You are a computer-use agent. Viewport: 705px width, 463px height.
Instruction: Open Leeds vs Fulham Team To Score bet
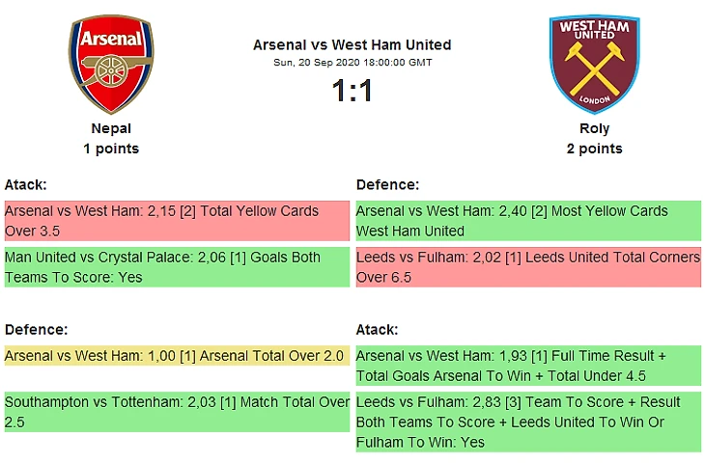[527, 422]
